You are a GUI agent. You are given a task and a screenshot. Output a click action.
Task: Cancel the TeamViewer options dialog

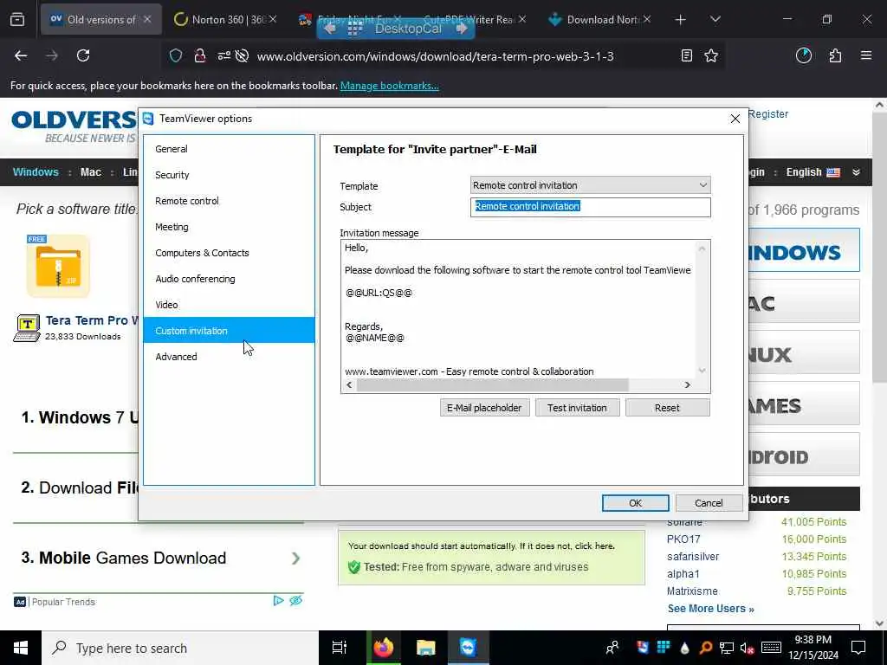click(709, 503)
